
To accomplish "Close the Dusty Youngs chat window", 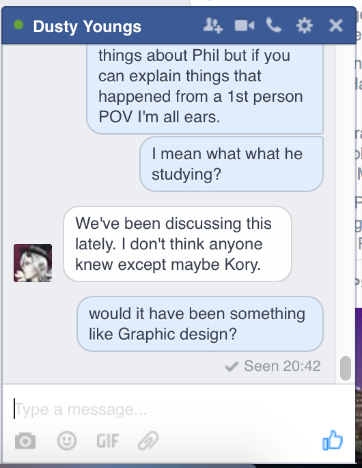I will click(336, 25).
